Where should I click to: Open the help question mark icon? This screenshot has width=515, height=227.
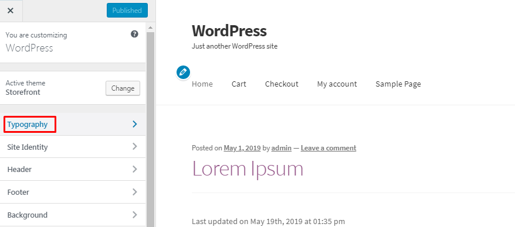tap(134, 34)
